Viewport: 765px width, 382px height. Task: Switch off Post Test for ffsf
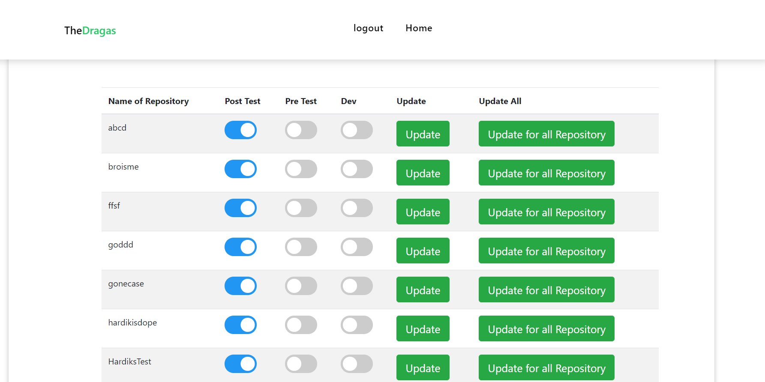pos(240,208)
